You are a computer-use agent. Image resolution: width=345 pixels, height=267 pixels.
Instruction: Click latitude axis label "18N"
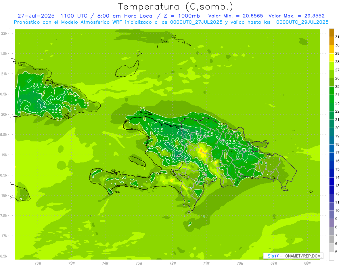pyautogui.click(x=4, y=195)
